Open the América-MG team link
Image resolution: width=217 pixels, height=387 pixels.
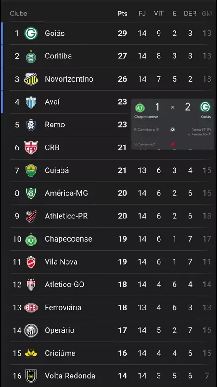[x=66, y=193]
